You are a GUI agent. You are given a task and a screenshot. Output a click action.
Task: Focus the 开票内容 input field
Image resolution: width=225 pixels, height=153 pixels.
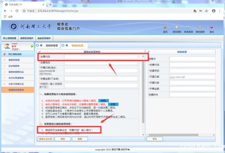(192, 83)
